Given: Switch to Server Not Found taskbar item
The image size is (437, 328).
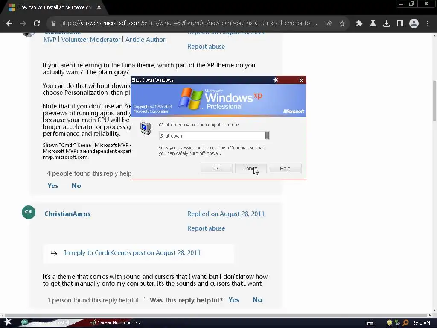Looking at the screenshot, I should click(117, 323).
